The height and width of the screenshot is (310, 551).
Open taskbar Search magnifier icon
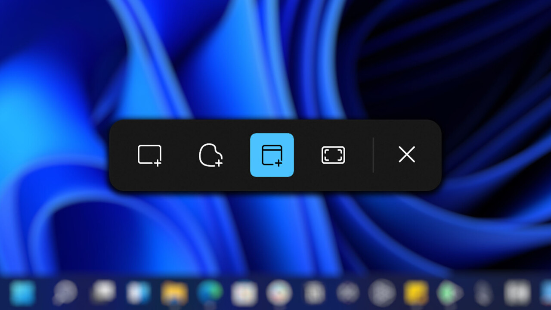[x=65, y=294]
